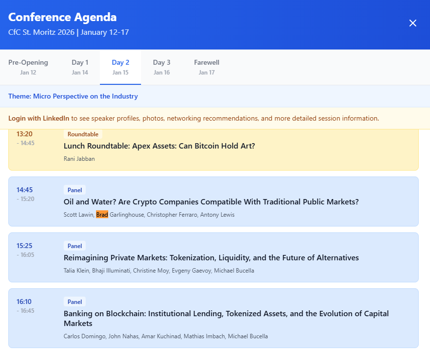Viewport: 430px width, 352px height.
Task: Click the 13:20 start time
Action: (24, 134)
